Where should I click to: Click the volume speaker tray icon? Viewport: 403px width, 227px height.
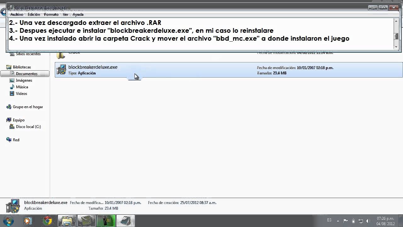coord(368,221)
